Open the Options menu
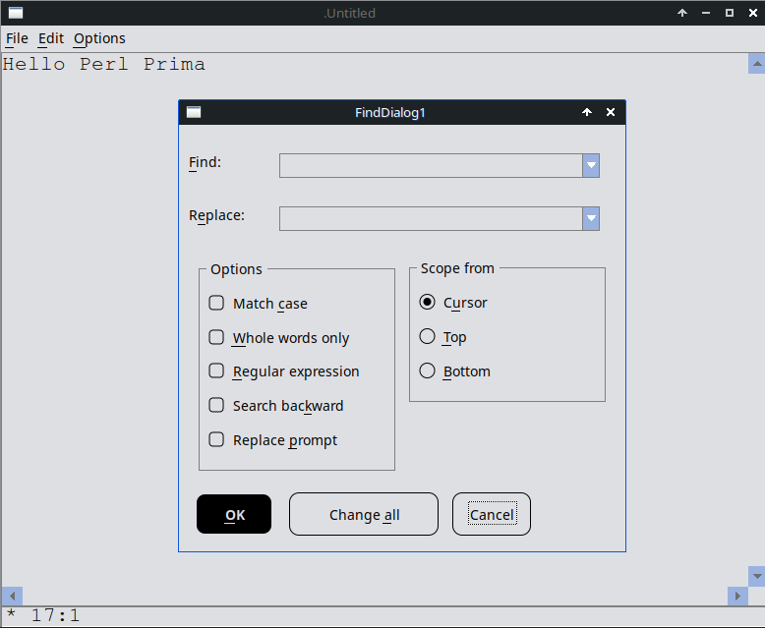Viewport: 765px width, 628px height. tap(99, 38)
